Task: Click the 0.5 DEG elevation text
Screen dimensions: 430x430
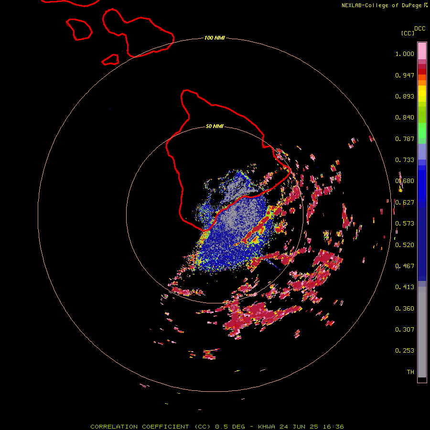Action: click(x=230, y=427)
